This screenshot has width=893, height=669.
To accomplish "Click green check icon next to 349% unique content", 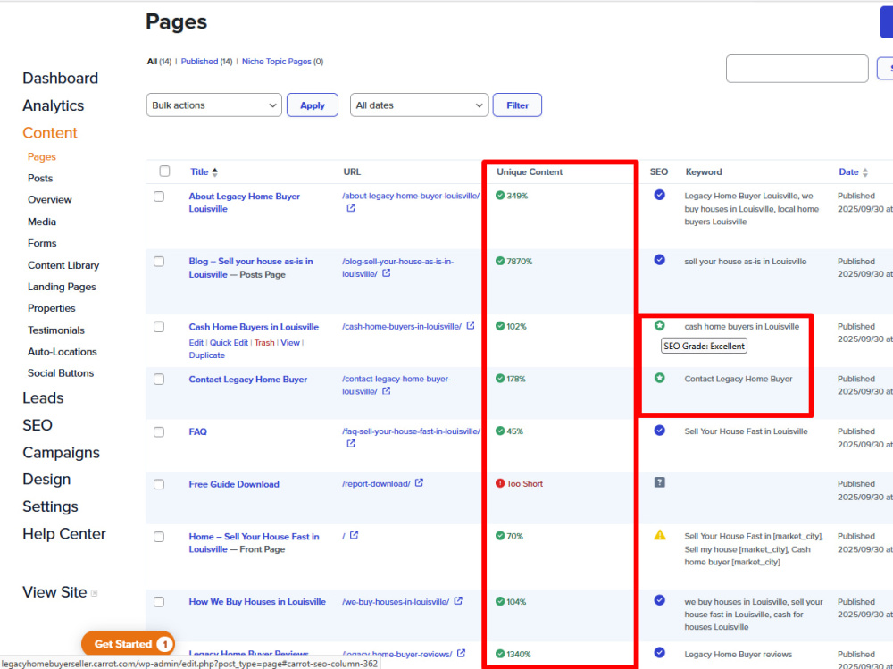I will pos(500,196).
